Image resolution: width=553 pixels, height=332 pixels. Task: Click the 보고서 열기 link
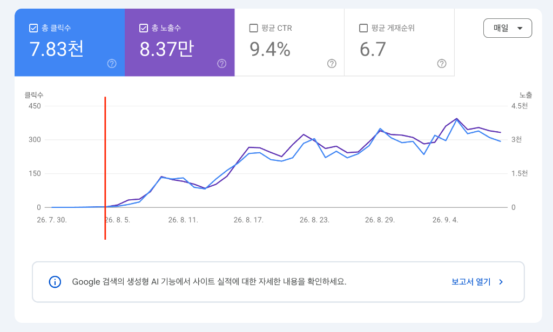click(x=471, y=282)
